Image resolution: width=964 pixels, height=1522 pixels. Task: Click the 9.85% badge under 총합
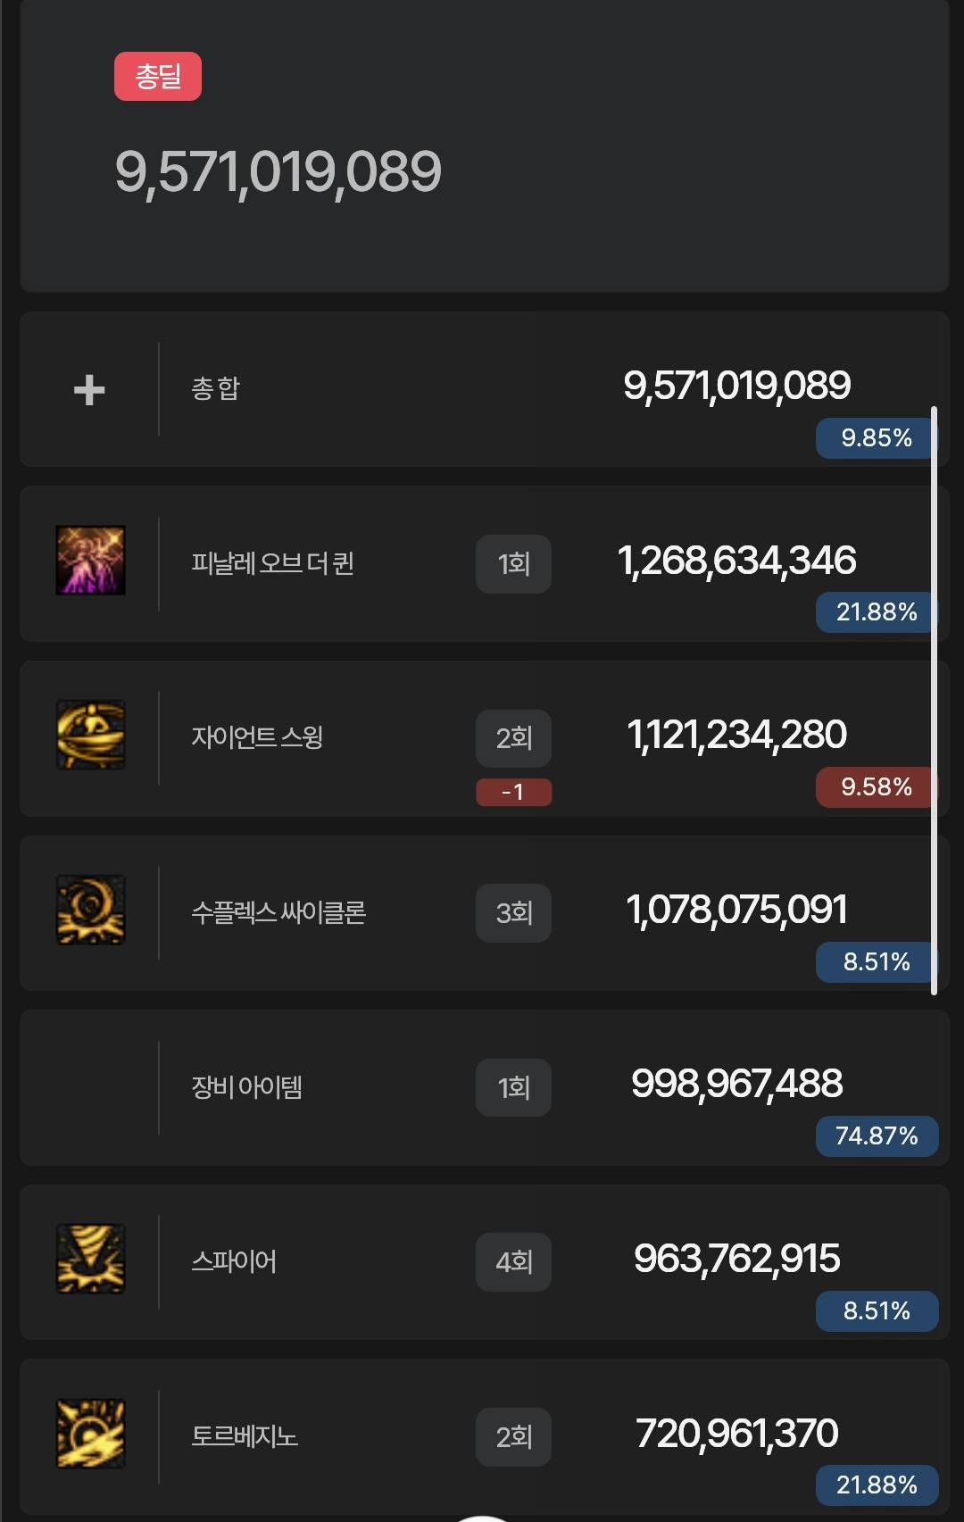tap(876, 438)
